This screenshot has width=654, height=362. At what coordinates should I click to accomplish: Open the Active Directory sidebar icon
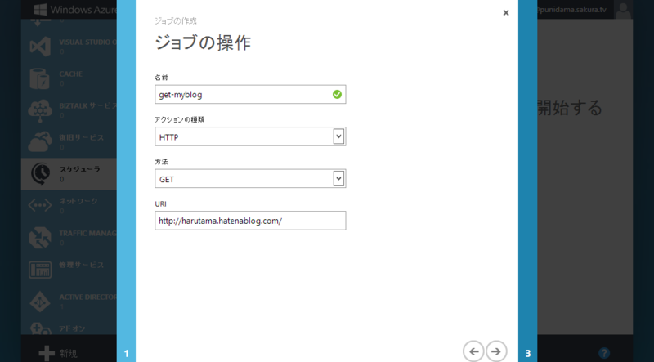[40, 302]
